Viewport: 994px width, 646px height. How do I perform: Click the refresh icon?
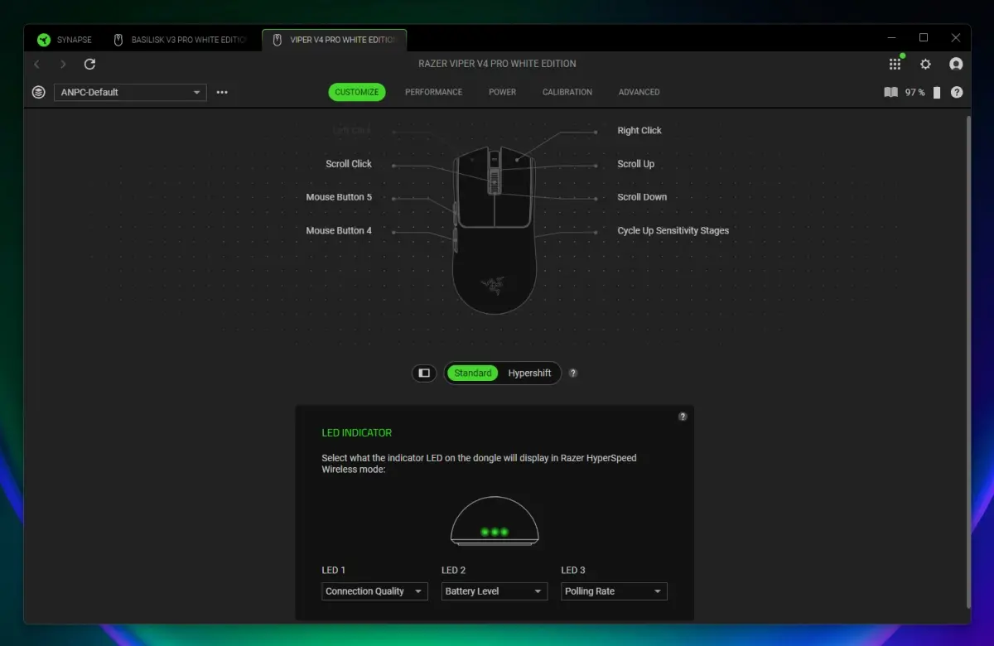(90, 64)
